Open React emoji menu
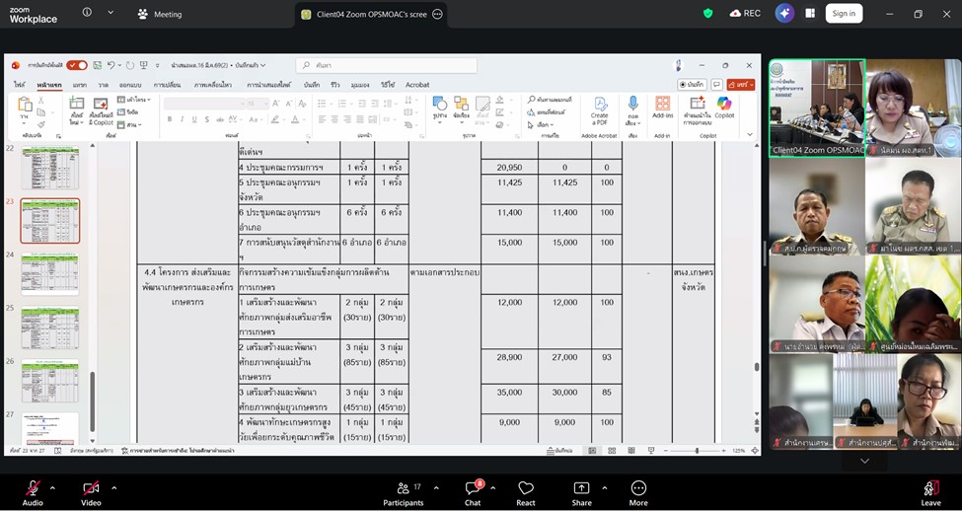The width and height of the screenshot is (962, 511). point(526,492)
